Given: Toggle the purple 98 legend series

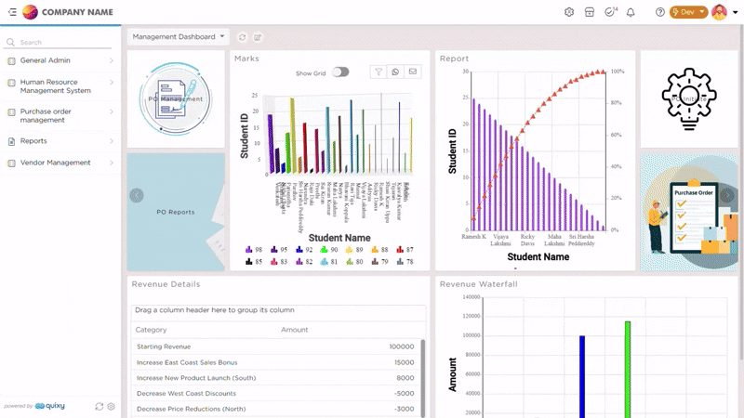Looking at the screenshot, I should coord(253,250).
